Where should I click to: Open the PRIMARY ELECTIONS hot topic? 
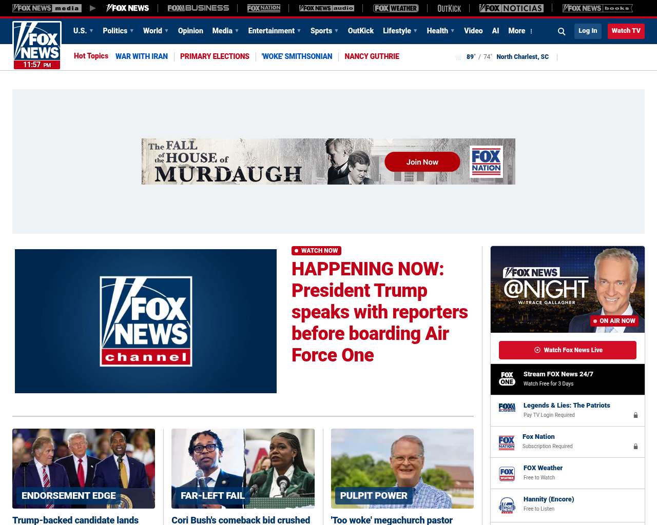pyautogui.click(x=215, y=56)
